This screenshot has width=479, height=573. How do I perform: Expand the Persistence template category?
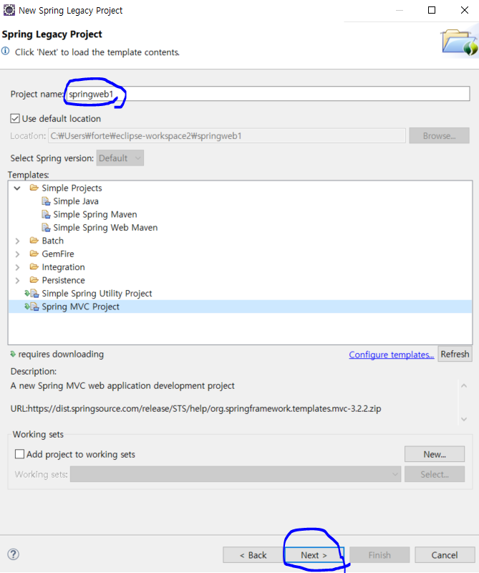click(x=17, y=280)
